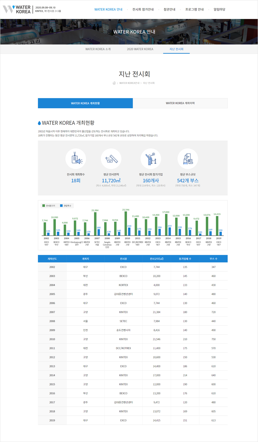Click WATER KOREA안내 breadcrumb link
Viewport: 258px width, 442px height.
pos(129,83)
